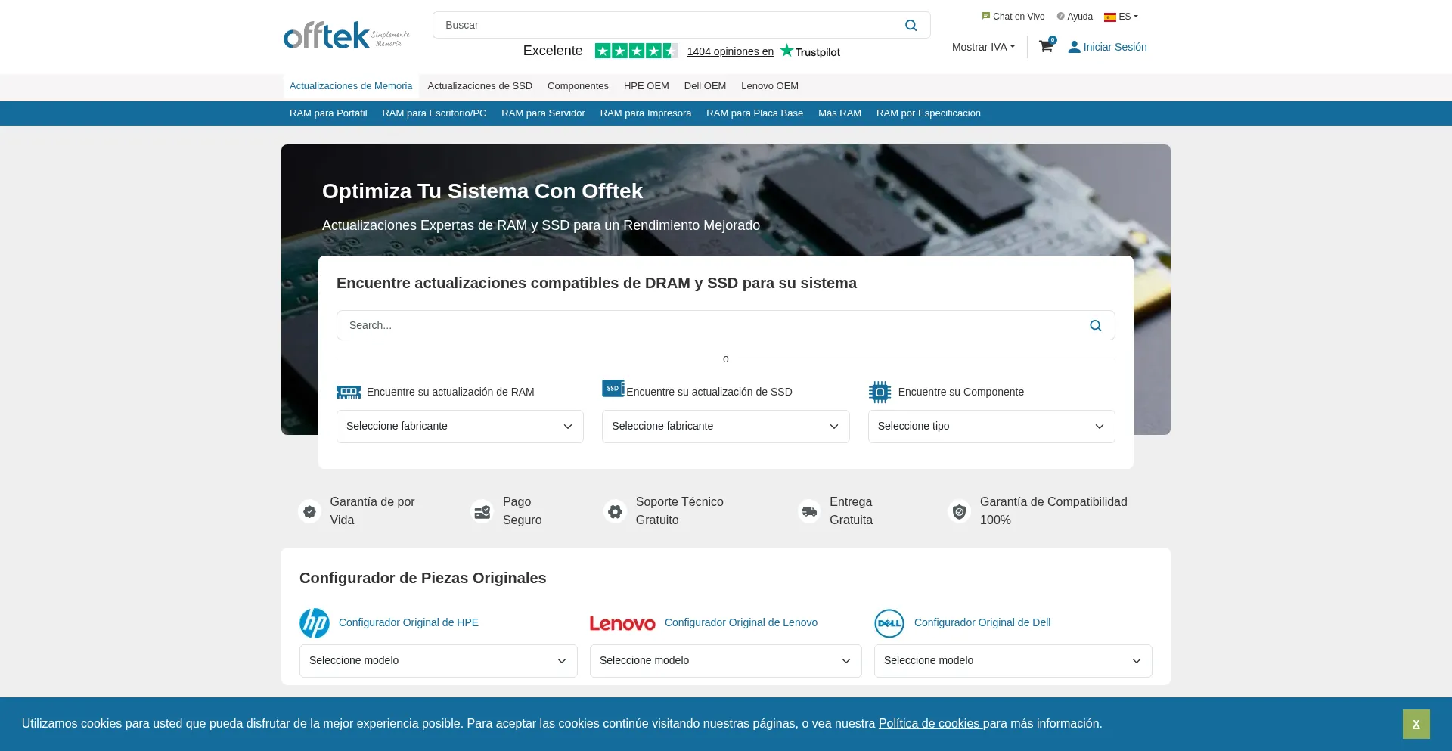Expand the Mostrar IVA dropdown
1452x751 pixels.
pos(983,47)
